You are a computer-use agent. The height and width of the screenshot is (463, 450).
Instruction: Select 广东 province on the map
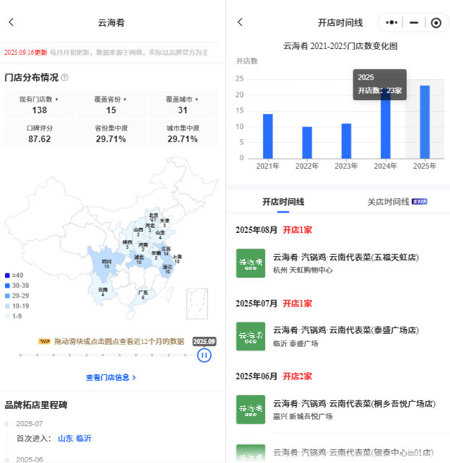(143, 295)
